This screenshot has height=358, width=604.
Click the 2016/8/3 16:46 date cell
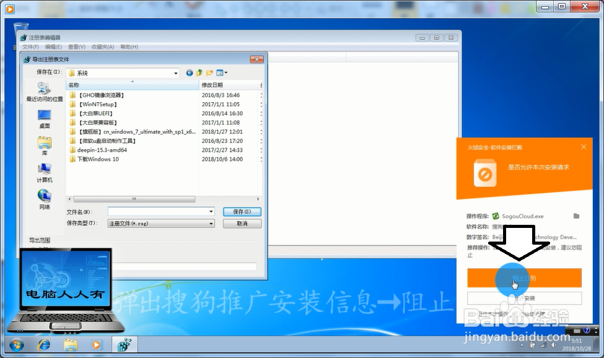coord(221,95)
